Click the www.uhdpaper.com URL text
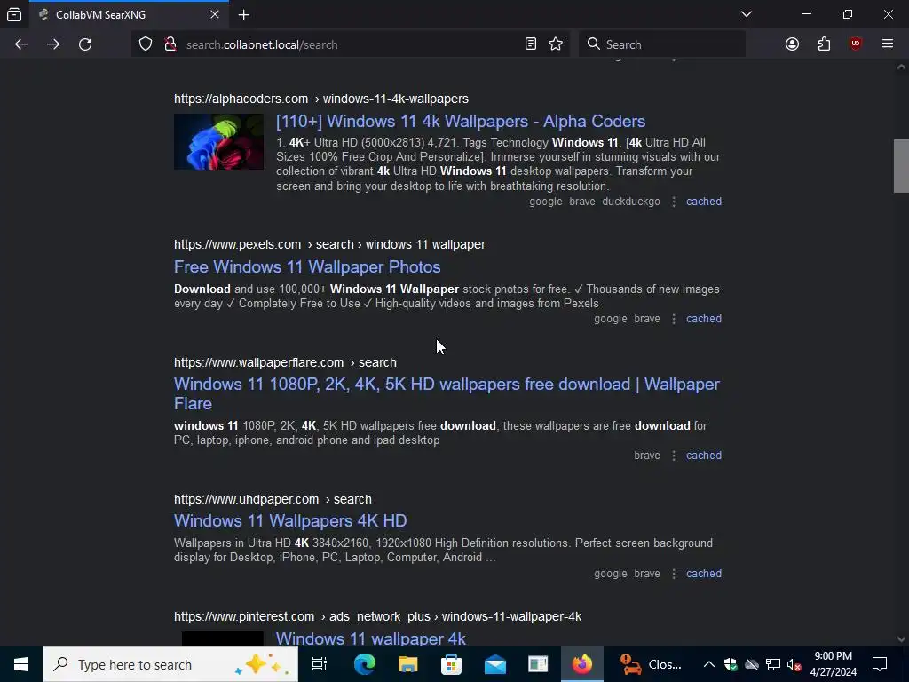The height and width of the screenshot is (682, 909). point(247,499)
